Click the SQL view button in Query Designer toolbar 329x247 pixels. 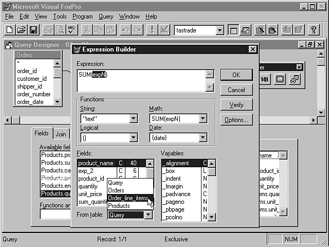point(265,79)
